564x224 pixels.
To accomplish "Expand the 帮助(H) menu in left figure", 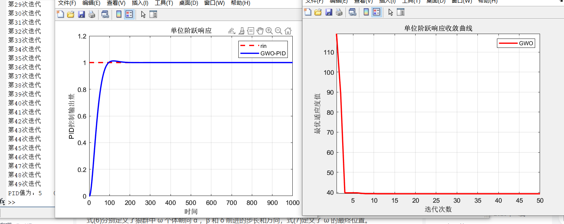I will 241,3.
